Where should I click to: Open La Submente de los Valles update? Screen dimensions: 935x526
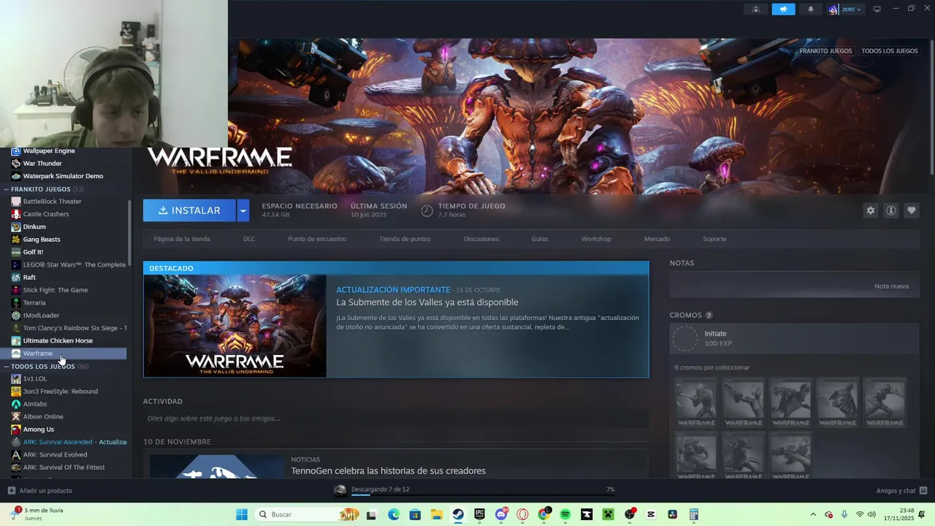click(427, 302)
